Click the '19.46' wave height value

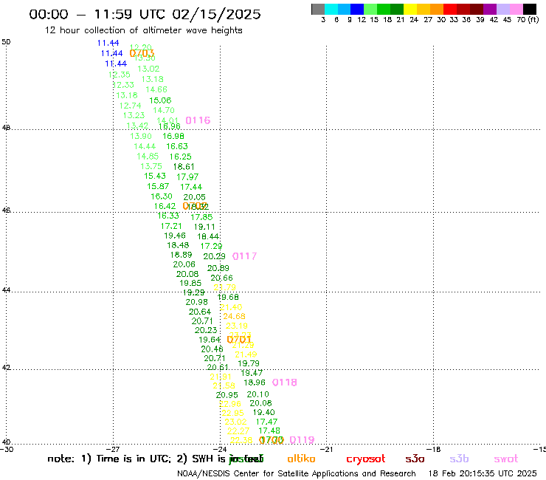(175, 236)
